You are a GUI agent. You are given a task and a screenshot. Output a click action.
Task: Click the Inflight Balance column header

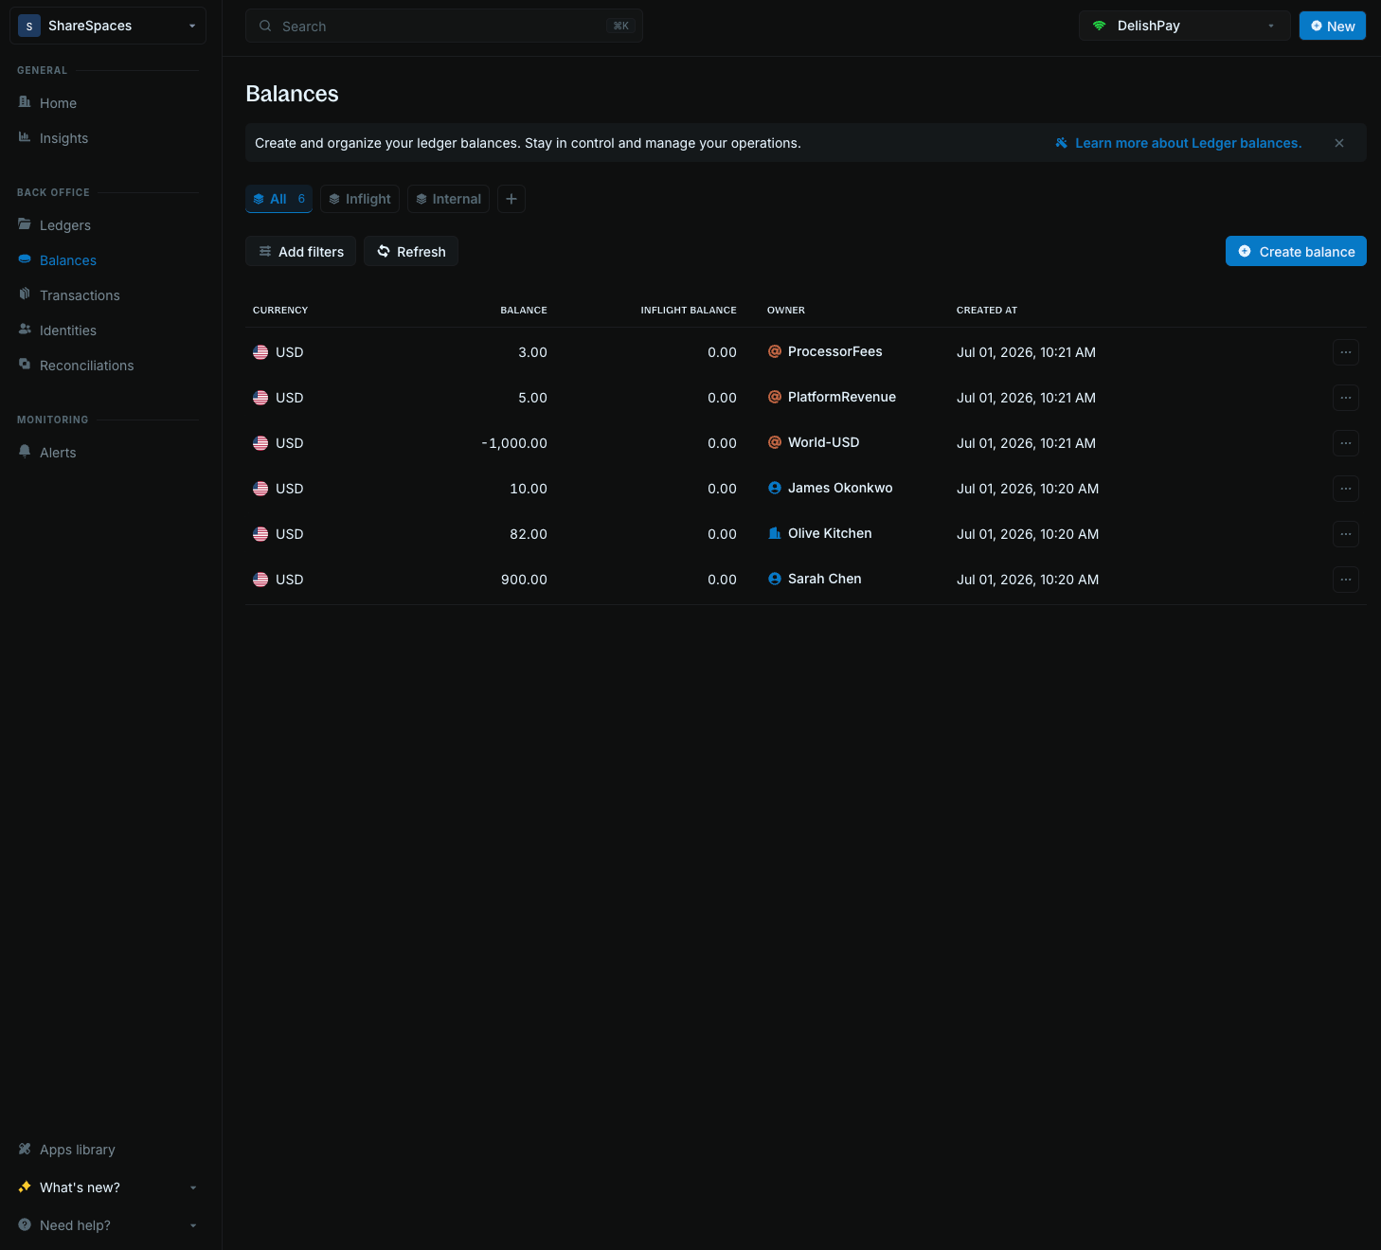[689, 311]
